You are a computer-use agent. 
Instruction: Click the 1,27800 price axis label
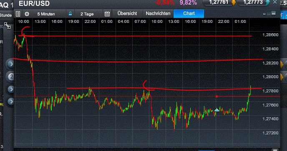270,91
